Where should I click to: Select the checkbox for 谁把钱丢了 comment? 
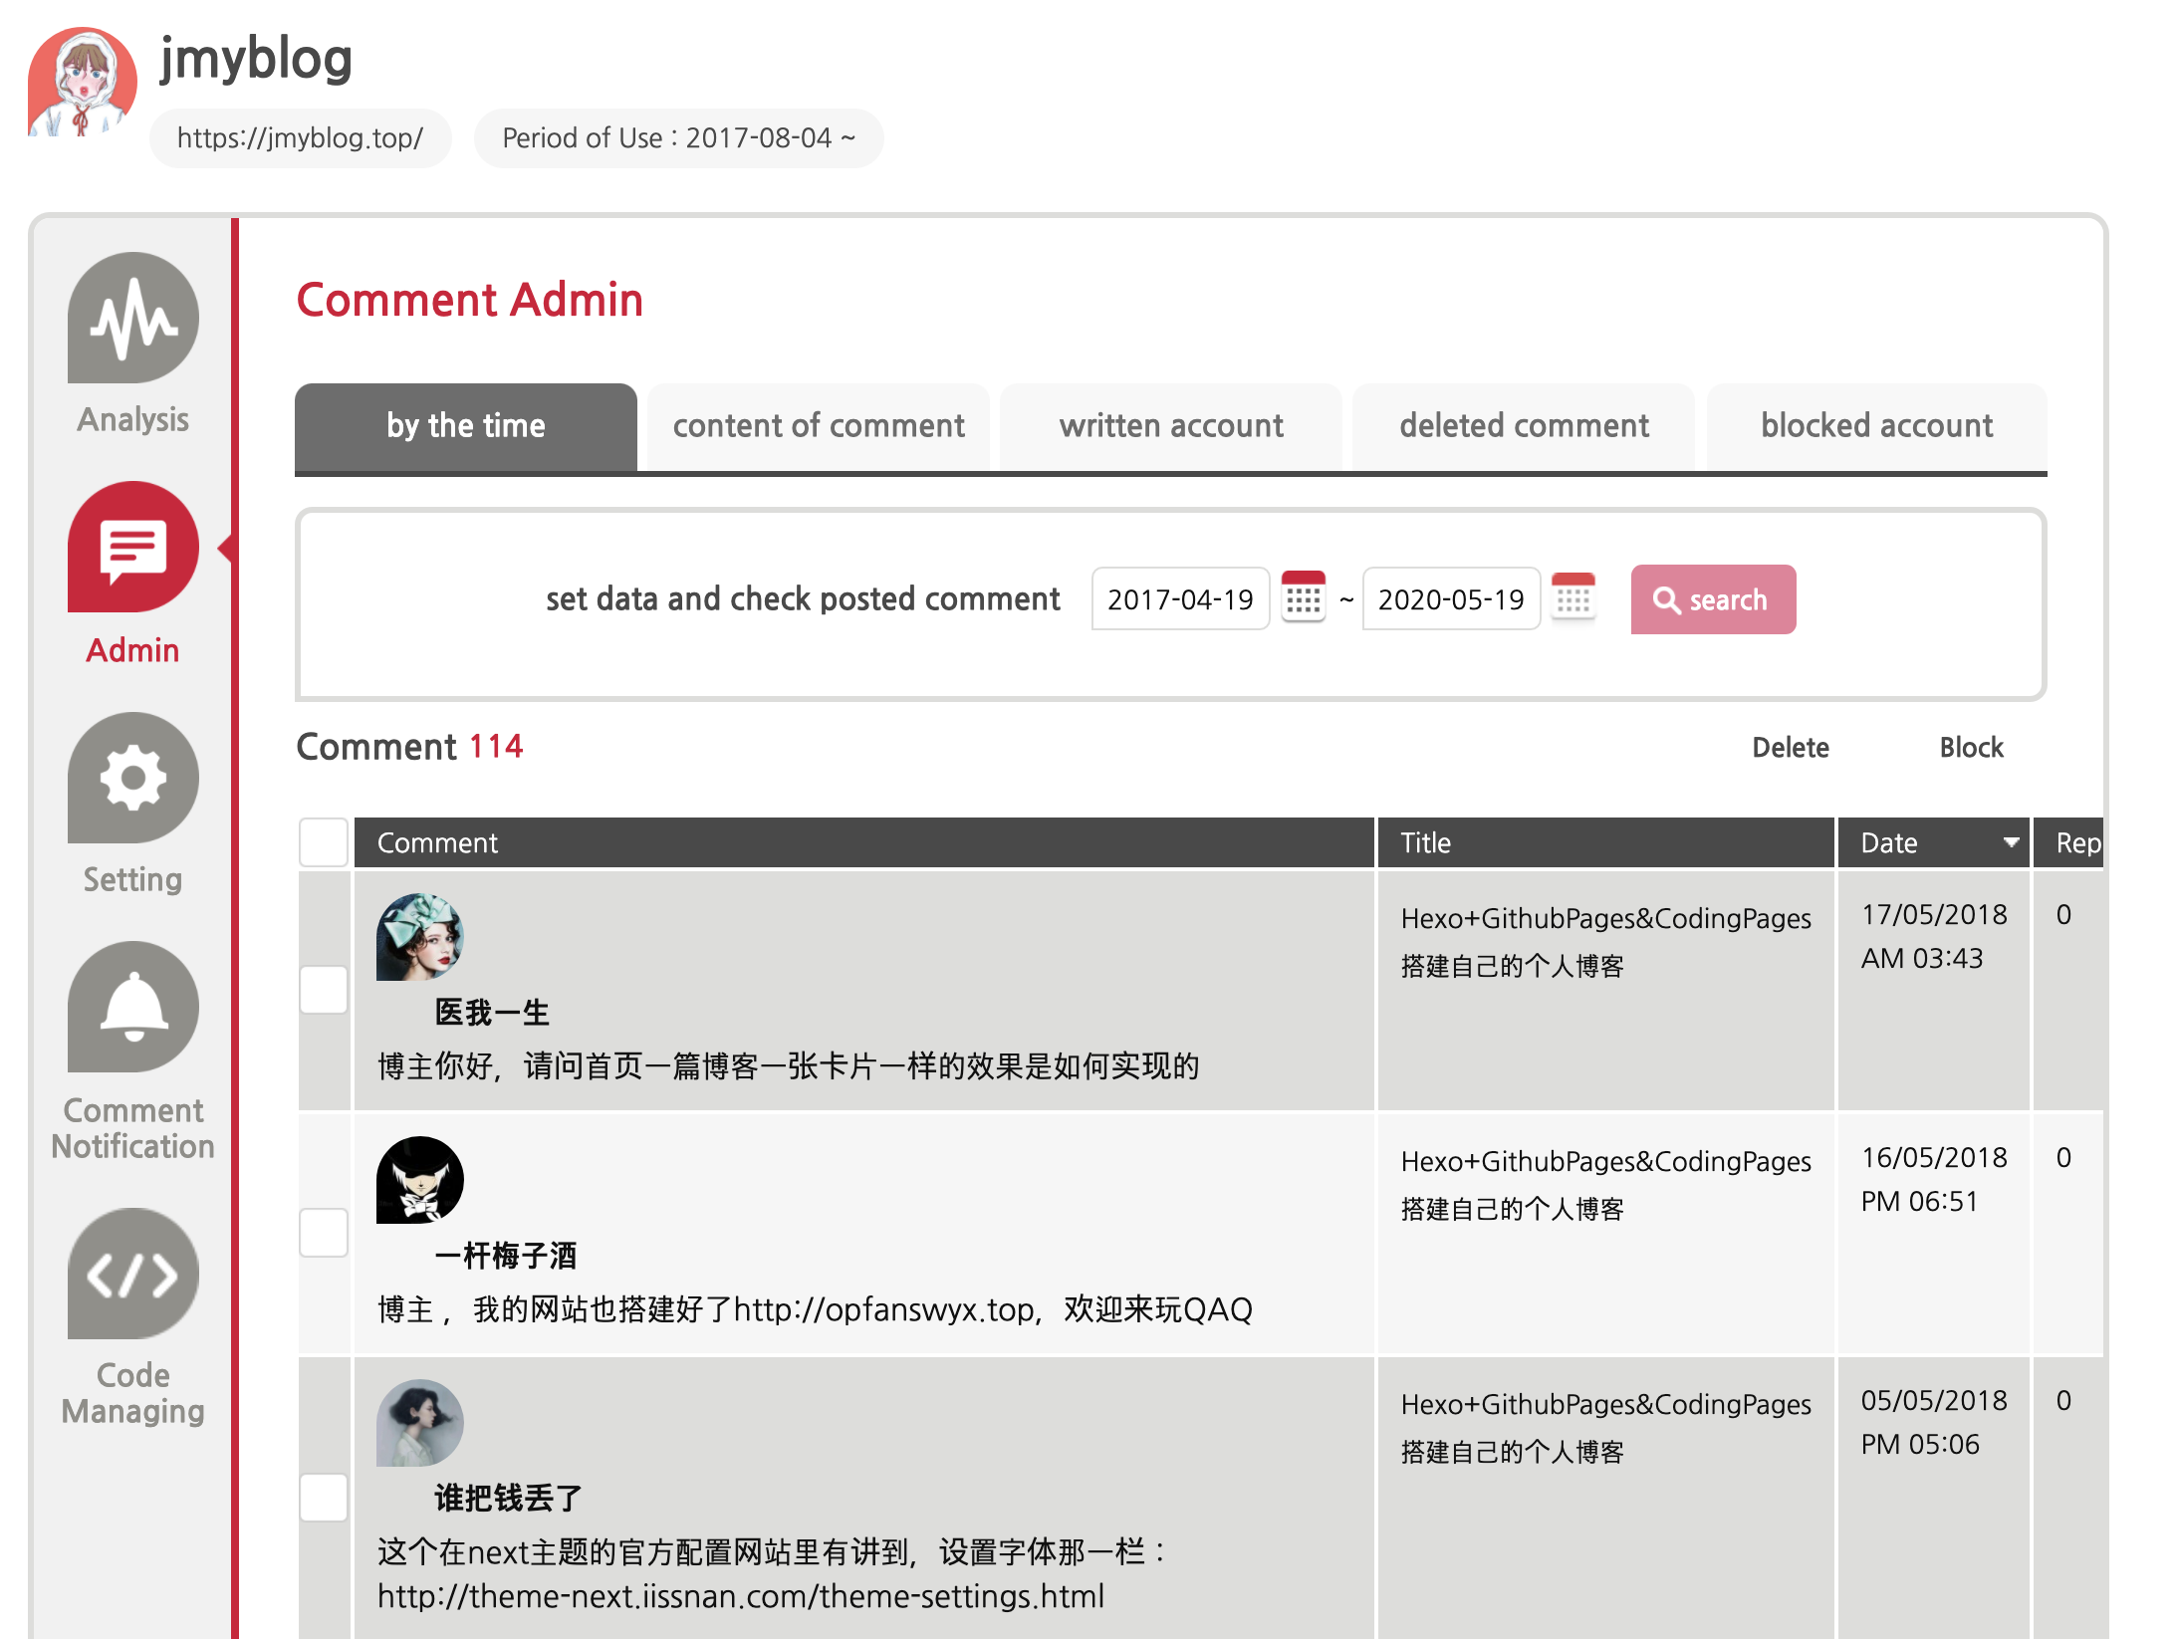324,1497
